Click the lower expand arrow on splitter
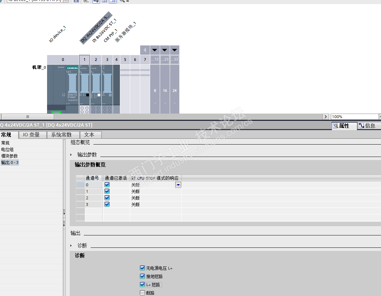This screenshot has width=381, height=296. coord(64,225)
